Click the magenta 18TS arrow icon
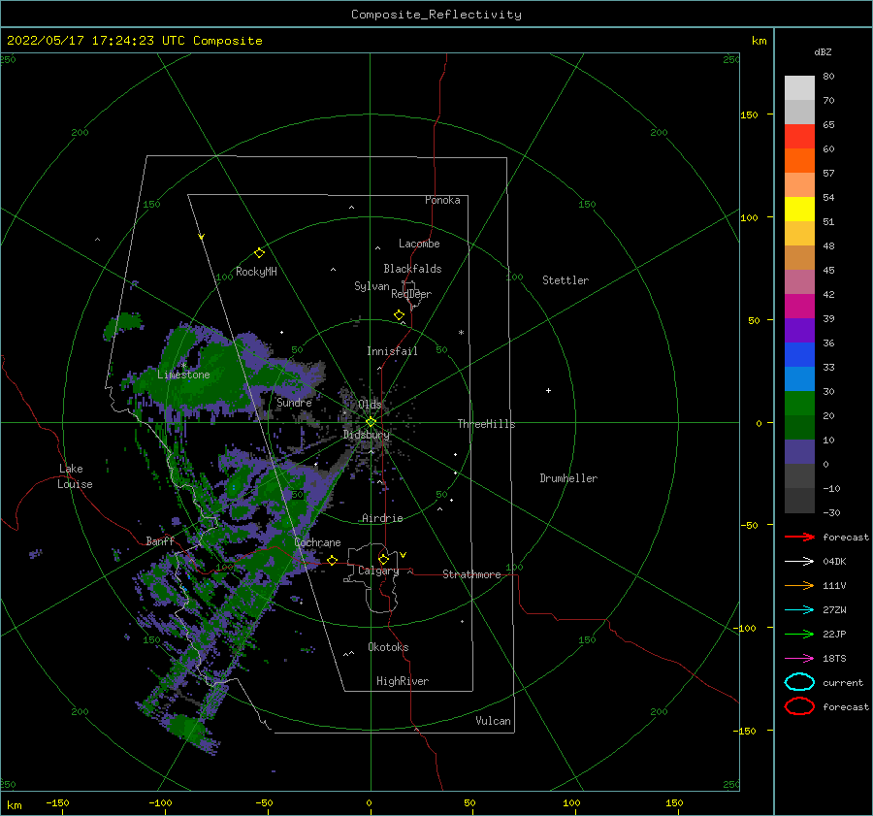The height and width of the screenshot is (816, 873). click(x=799, y=659)
